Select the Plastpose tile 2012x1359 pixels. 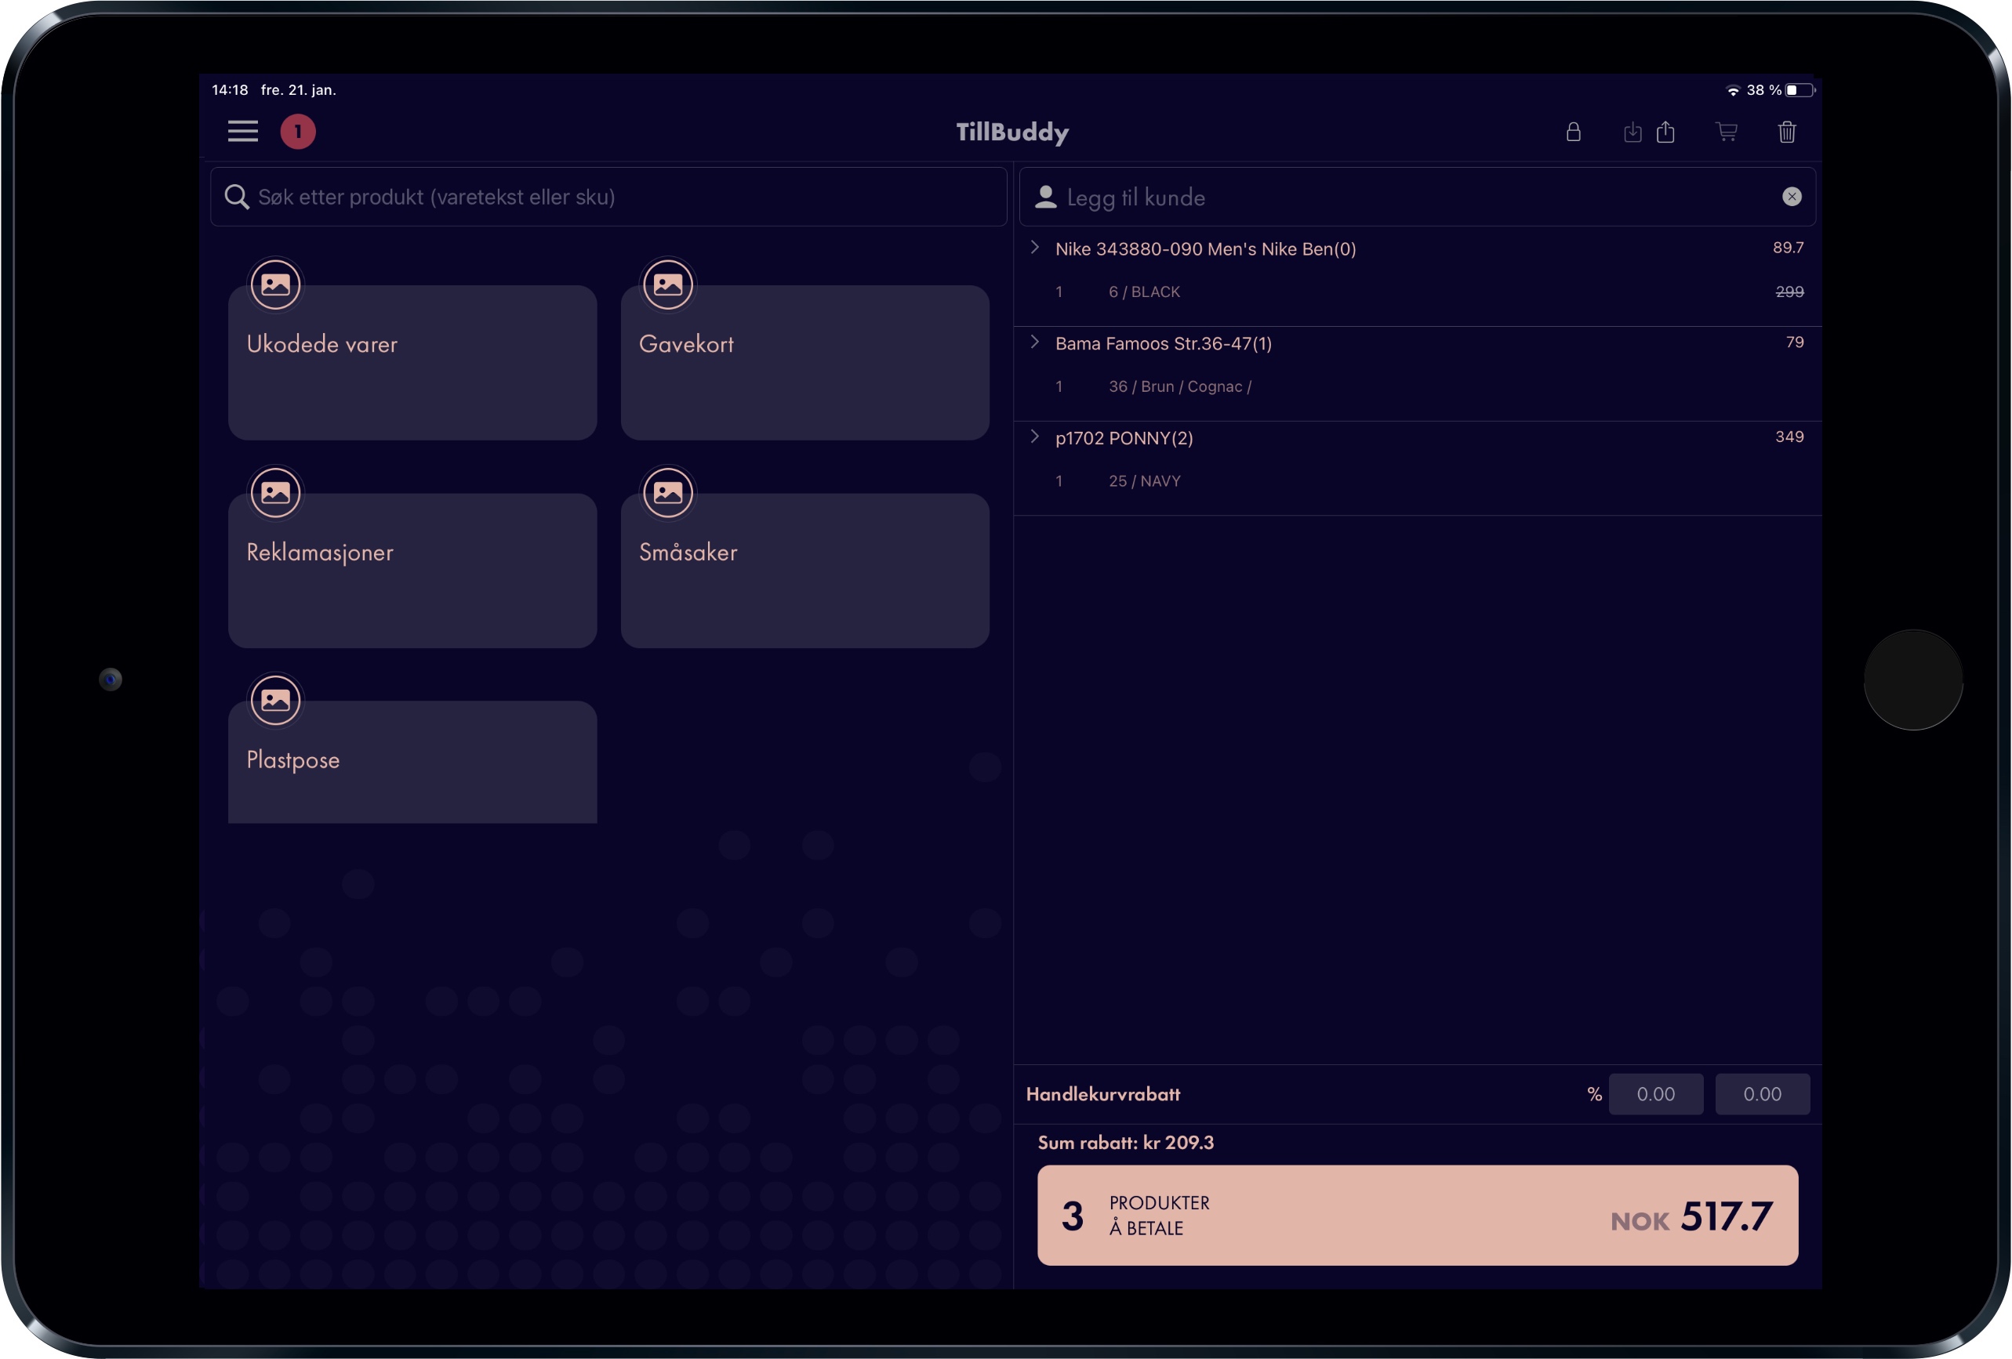412,762
